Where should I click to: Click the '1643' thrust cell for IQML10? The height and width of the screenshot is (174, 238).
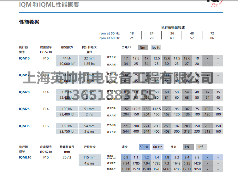[177, 163]
